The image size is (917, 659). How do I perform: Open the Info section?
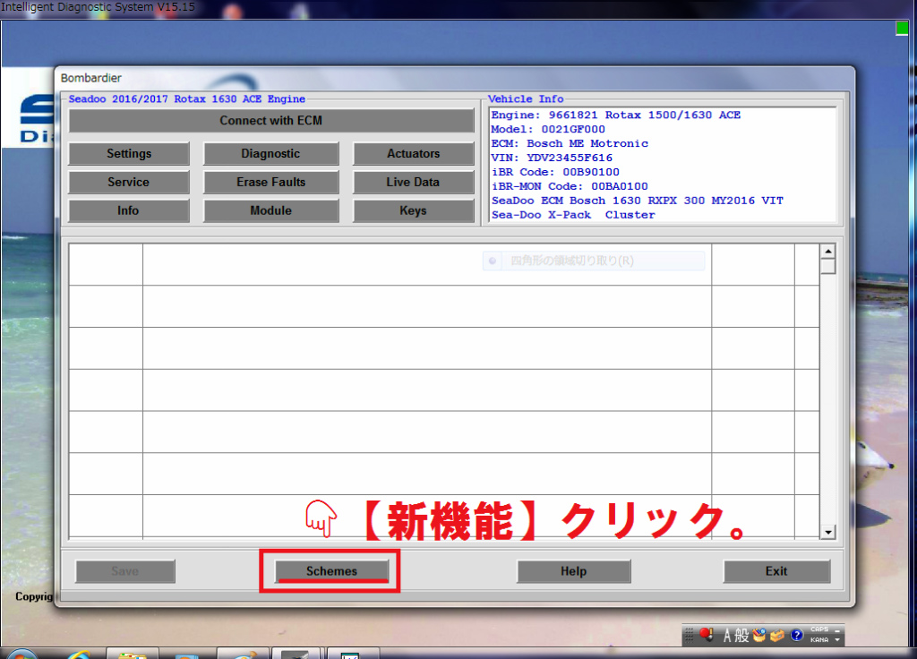(x=129, y=210)
